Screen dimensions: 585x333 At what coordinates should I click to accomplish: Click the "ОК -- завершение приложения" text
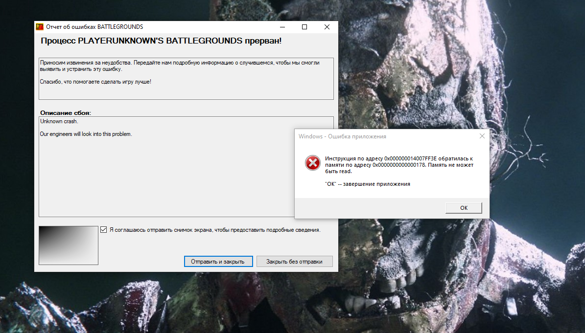[368, 184]
